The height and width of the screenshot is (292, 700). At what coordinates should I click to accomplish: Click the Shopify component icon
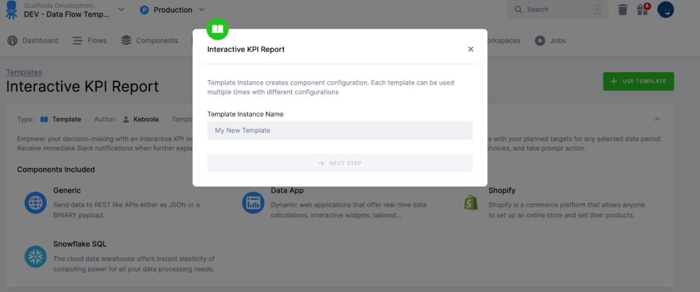click(x=470, y=203)
